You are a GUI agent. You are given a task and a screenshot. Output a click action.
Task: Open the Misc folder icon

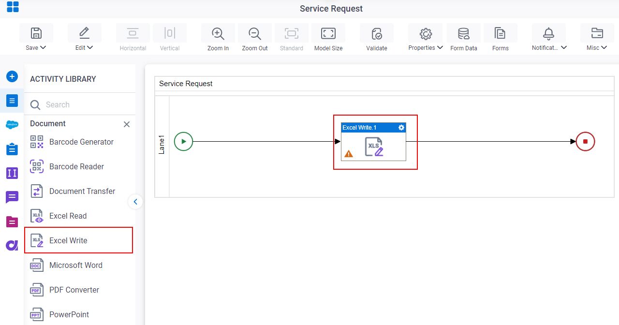pyautogui.click(x=597, y=33)
